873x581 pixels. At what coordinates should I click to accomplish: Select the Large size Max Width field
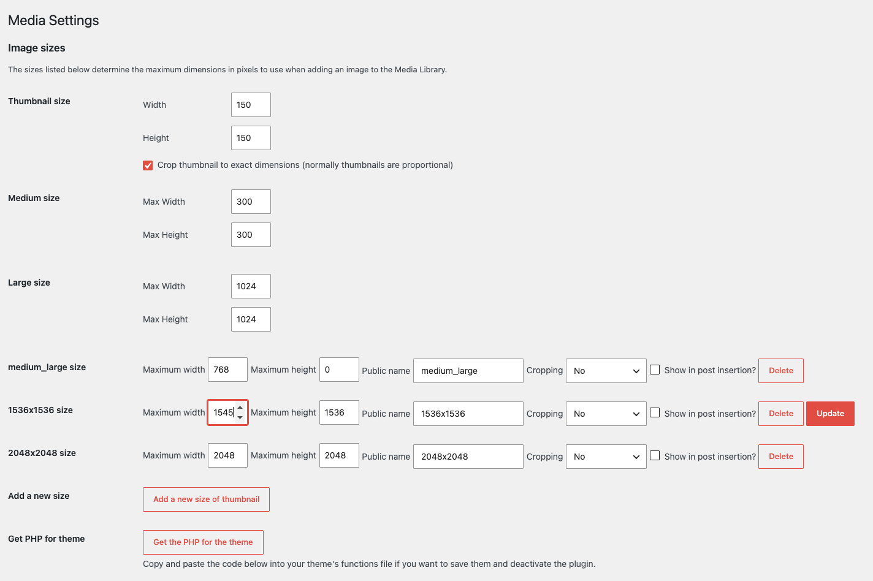coord(251,286)
